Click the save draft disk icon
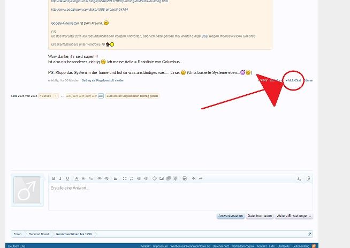The height and width of the screenshot is (248, 350). (x=185, y=178)
